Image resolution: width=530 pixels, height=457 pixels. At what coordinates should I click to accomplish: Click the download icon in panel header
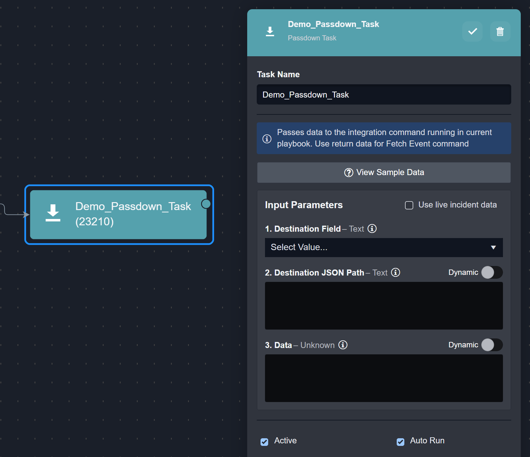coord(270,31)
